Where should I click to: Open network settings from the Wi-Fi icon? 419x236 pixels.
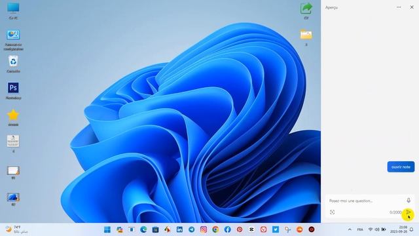point(371,229)
